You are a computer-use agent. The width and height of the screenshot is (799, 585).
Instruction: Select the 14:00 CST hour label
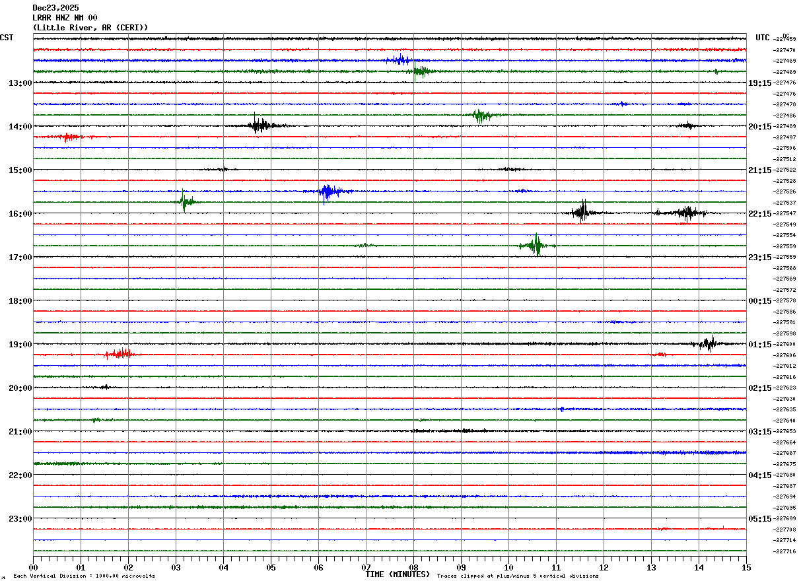tap(20, 127)
